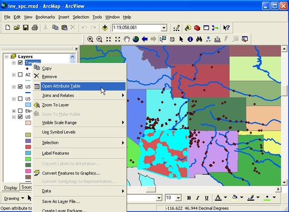Copy selected elements in the toolbar
Image resolution: width=289 pixels, height=212 pixels.
(x=55, y=28)
